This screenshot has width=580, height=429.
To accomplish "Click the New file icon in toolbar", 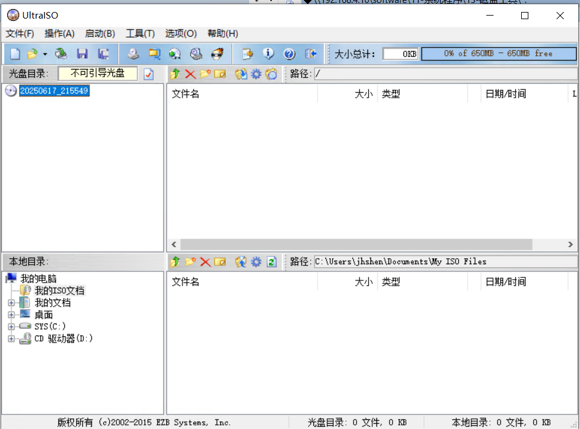I will point(15,54).
